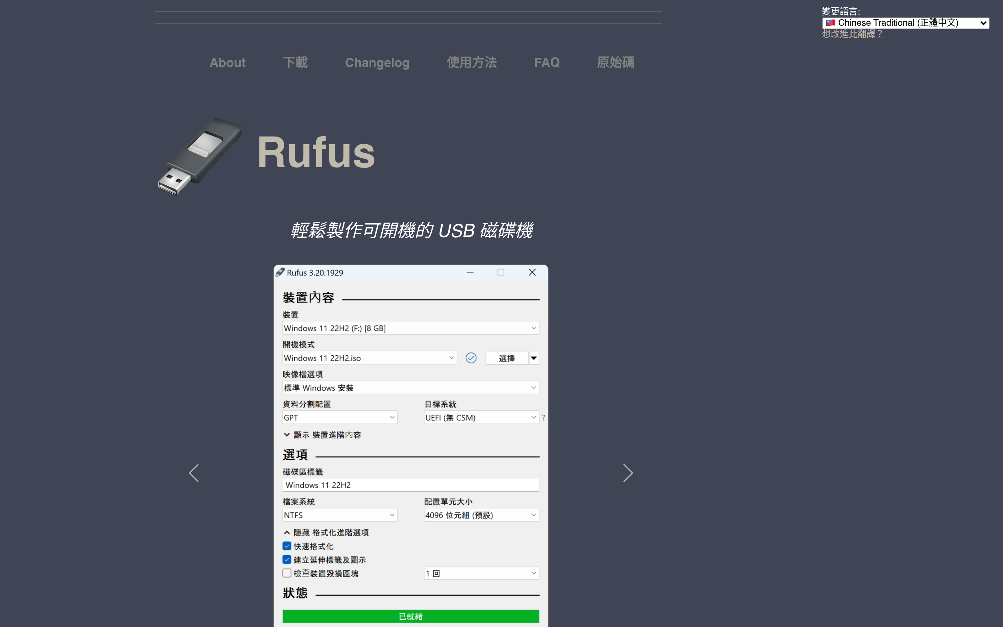The width and height of the screenshot is (1003, 627).
Task: Click the 裝置內容 section heading
Action: click(x=309, y=298)
